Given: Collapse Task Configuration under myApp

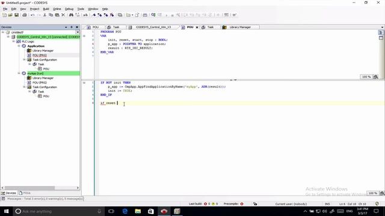Looking at the screenshot, I should (x=24, y=87).
